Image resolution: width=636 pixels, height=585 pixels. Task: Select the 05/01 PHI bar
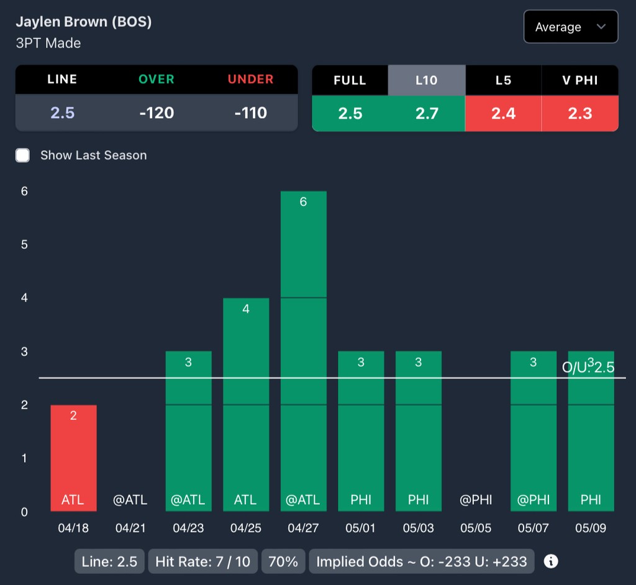[x=361, y=431]
